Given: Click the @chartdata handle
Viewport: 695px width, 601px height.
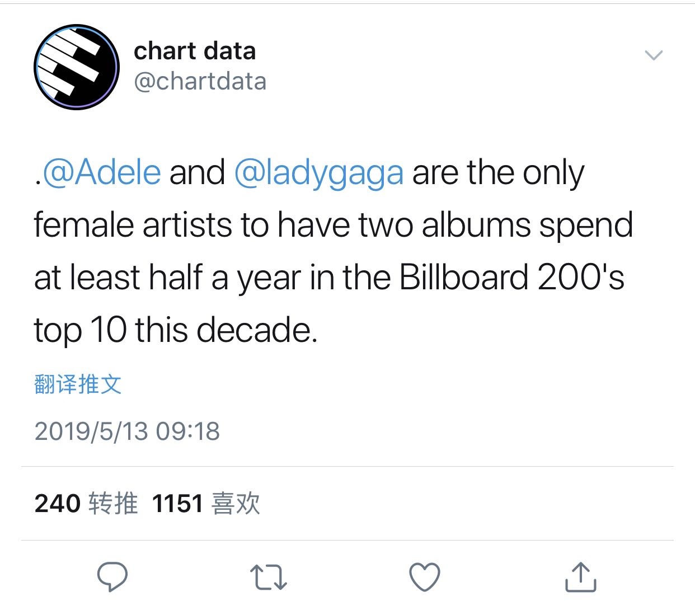Looking at the screenshot, I should pos(200,81).
